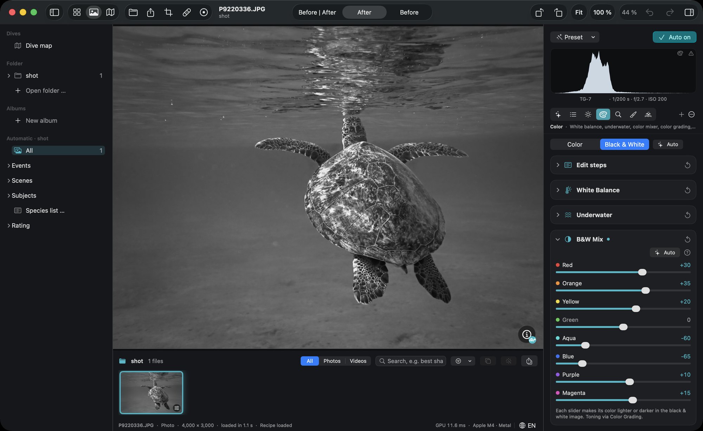Select the After view

364,12
